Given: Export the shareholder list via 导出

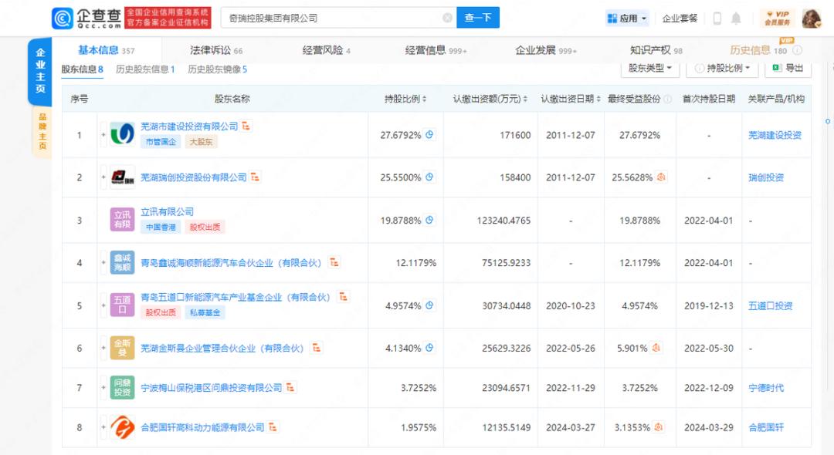Looking at the screenshot, I should (788, 68).
